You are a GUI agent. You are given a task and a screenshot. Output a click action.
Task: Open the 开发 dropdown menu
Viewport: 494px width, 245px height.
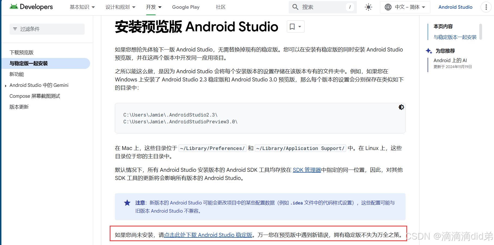(x=154, y=7)
